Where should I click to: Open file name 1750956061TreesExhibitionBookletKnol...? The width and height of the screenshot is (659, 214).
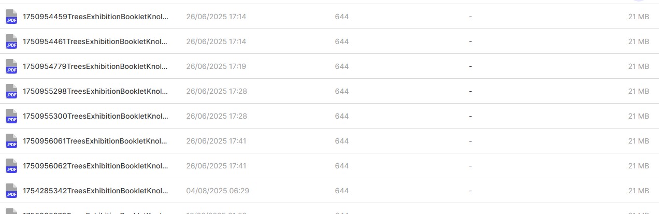point(95,141)
